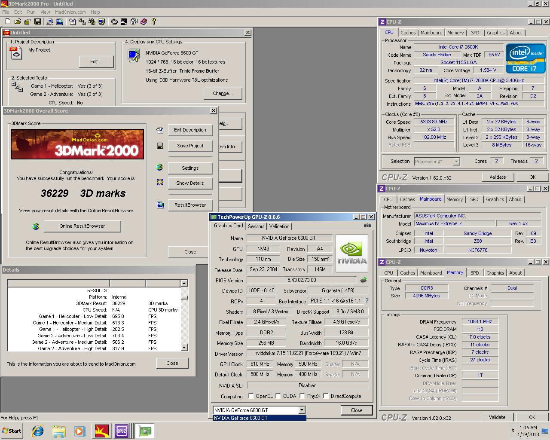Click the purple help book toolbar icon
Image resolution: width=550 pixels, height=440 pixels.
point(144,21)
